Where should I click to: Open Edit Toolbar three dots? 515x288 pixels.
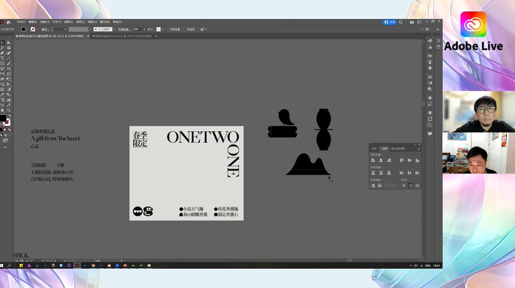pyautogui.click(x=5, y=147)
